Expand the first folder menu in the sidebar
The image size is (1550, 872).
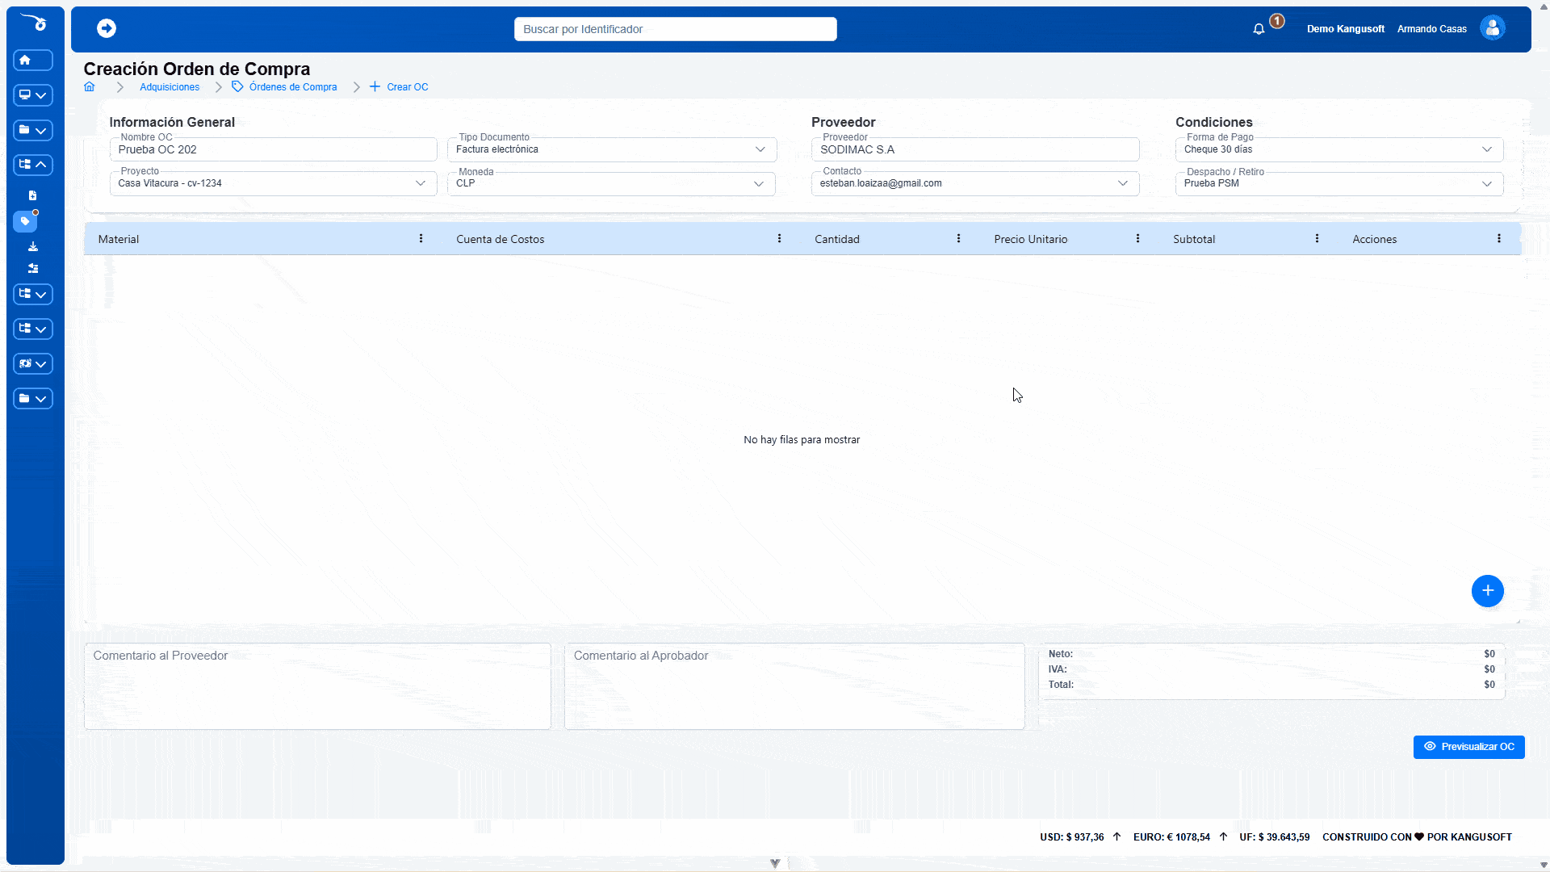pos(33,130)
